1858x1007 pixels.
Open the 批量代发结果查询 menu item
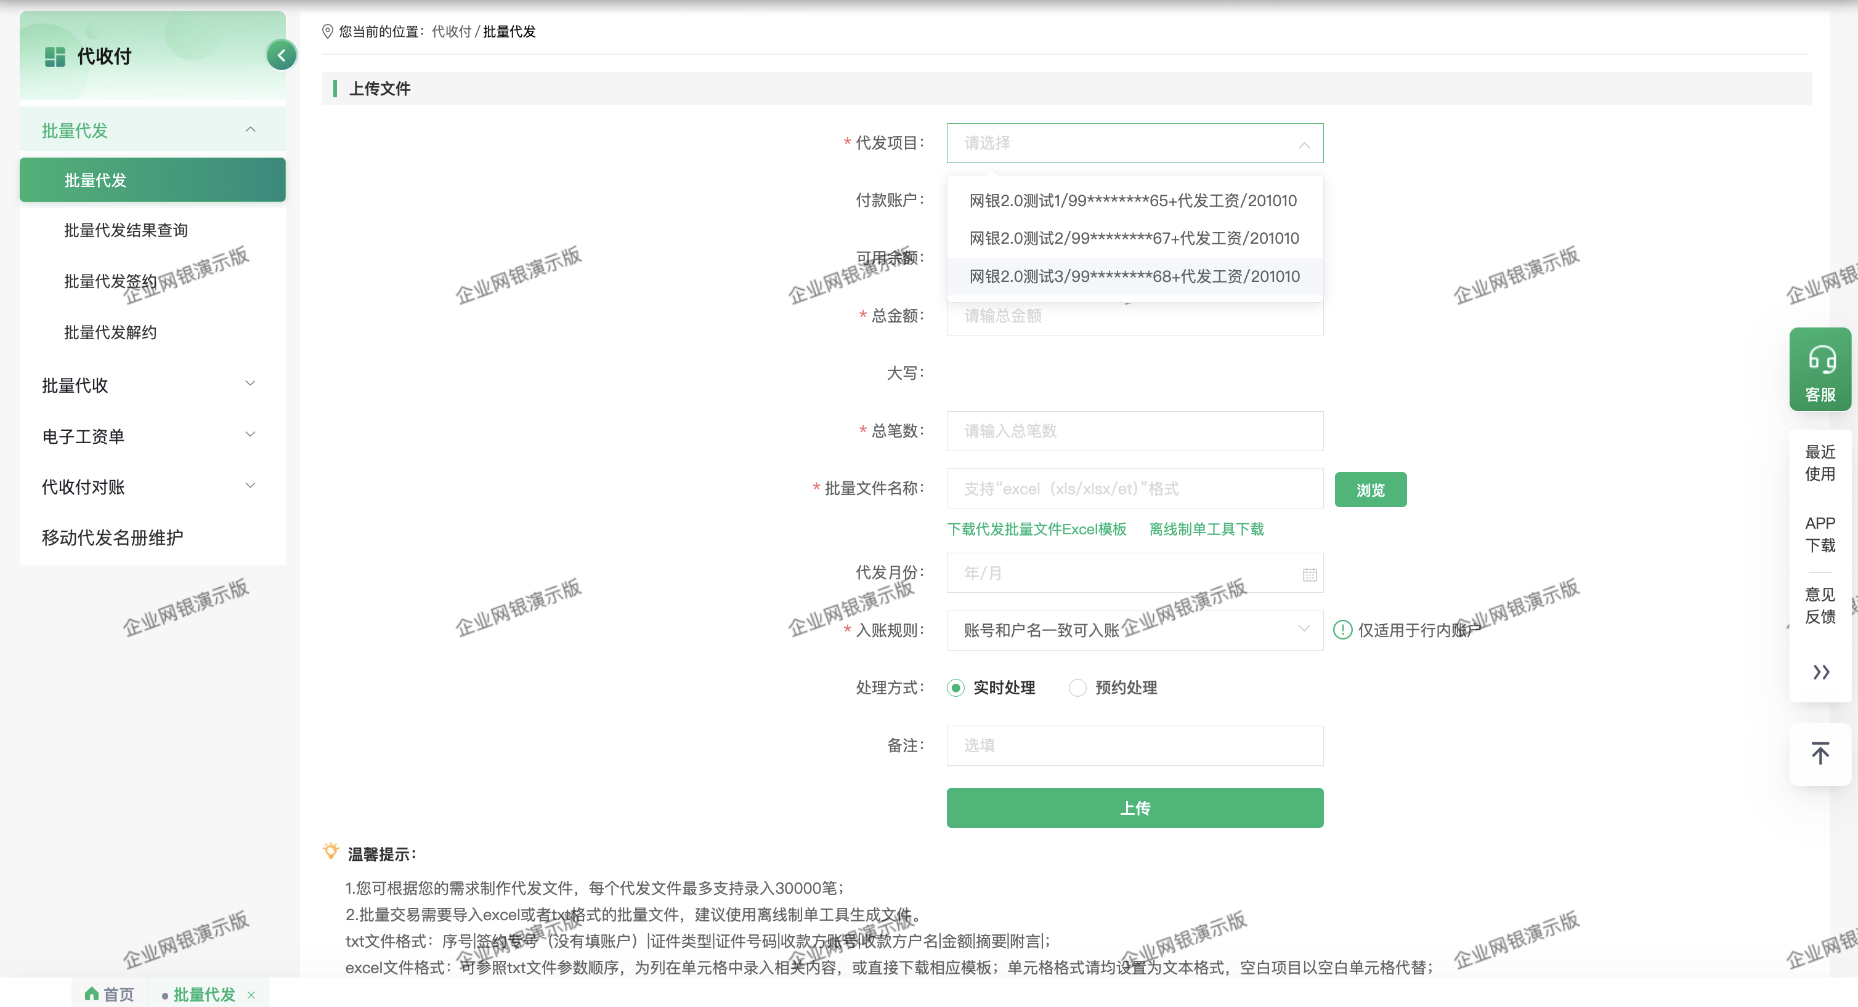(x=126, y=229)
